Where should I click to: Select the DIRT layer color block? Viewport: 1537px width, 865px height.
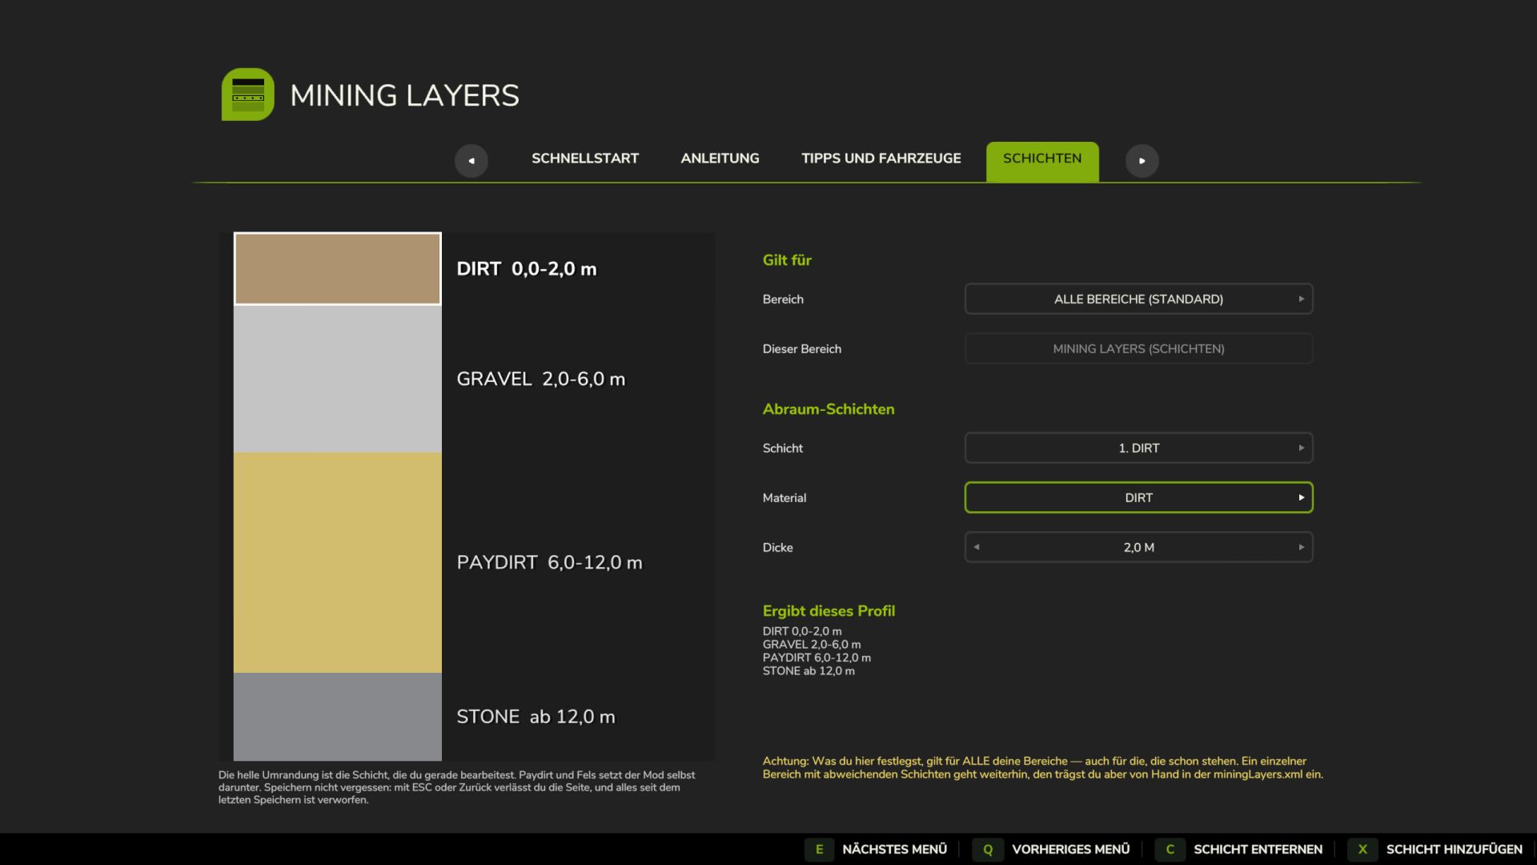(337, 269)
